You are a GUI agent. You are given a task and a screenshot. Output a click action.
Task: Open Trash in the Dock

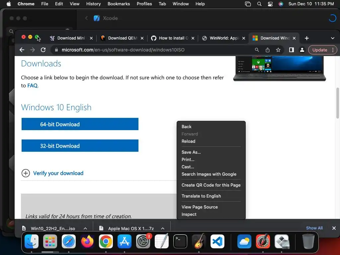point(308,241)
